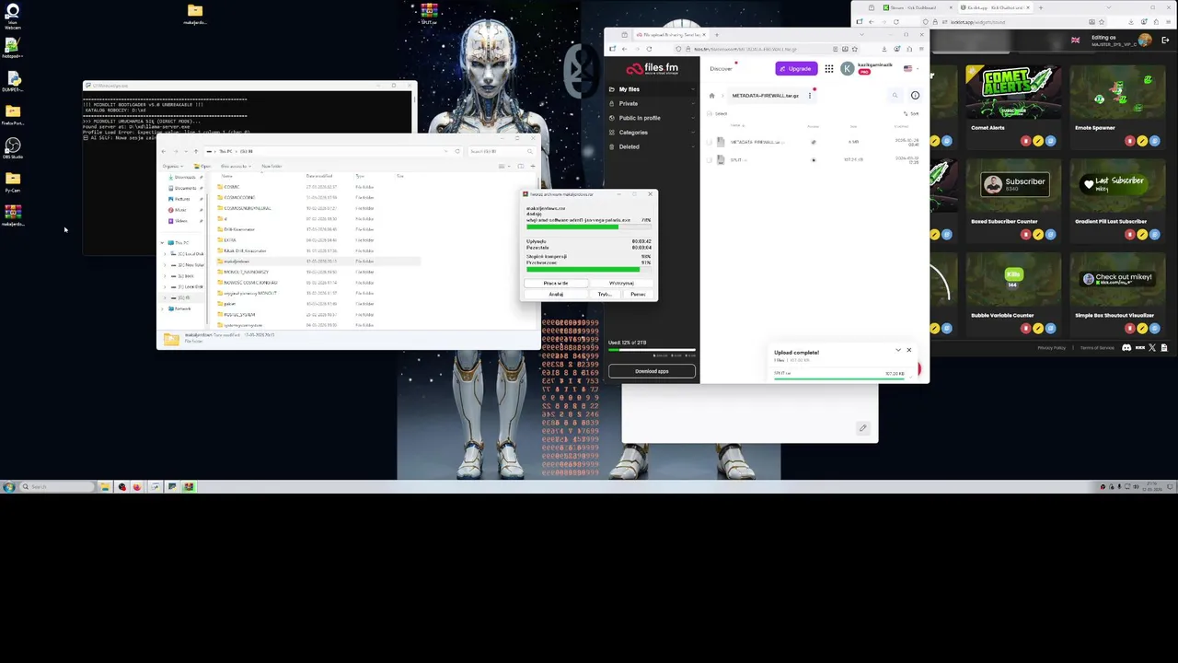
Task: Open the Organize dropdown in Explorer
Action: (174, 167)
